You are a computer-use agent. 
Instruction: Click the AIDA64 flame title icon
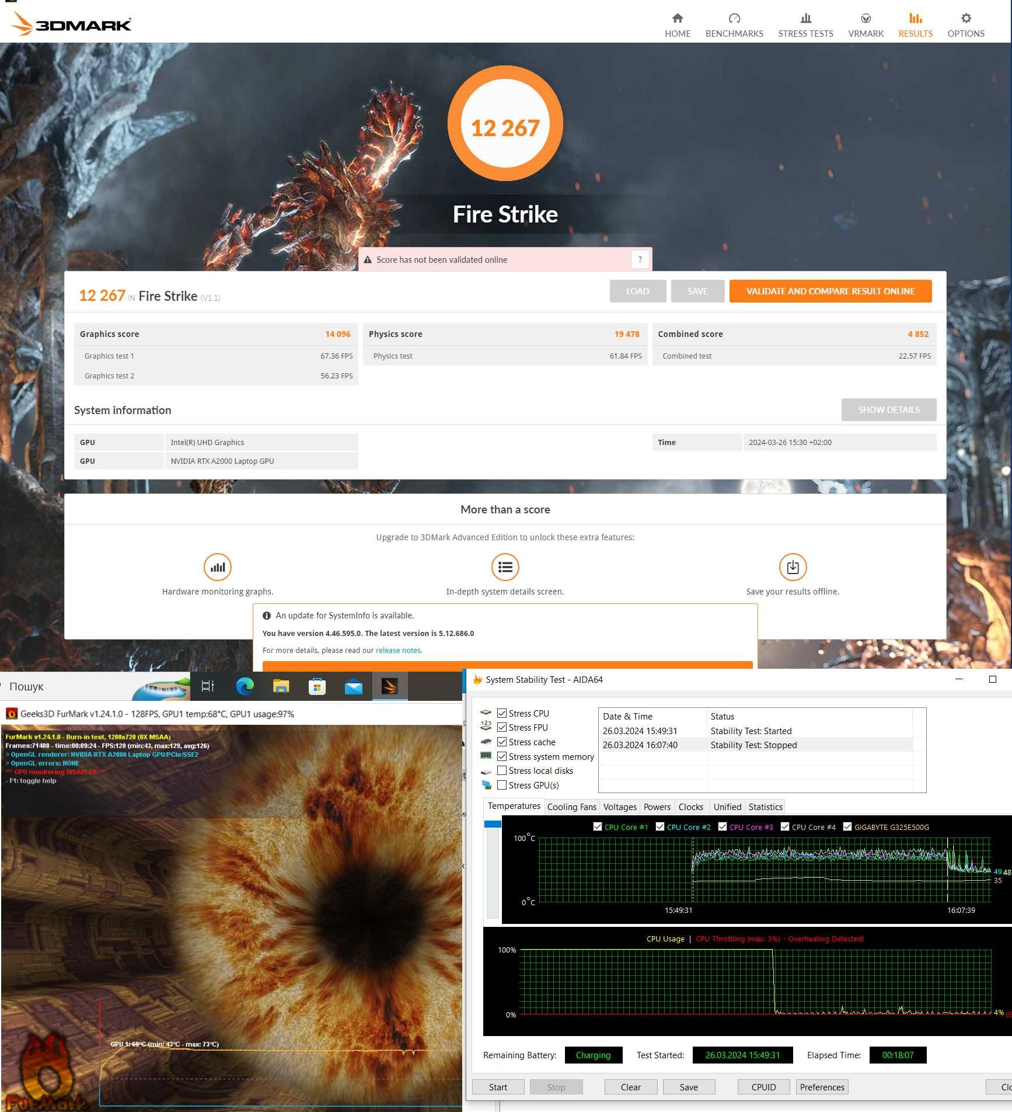tap(477, 679)
